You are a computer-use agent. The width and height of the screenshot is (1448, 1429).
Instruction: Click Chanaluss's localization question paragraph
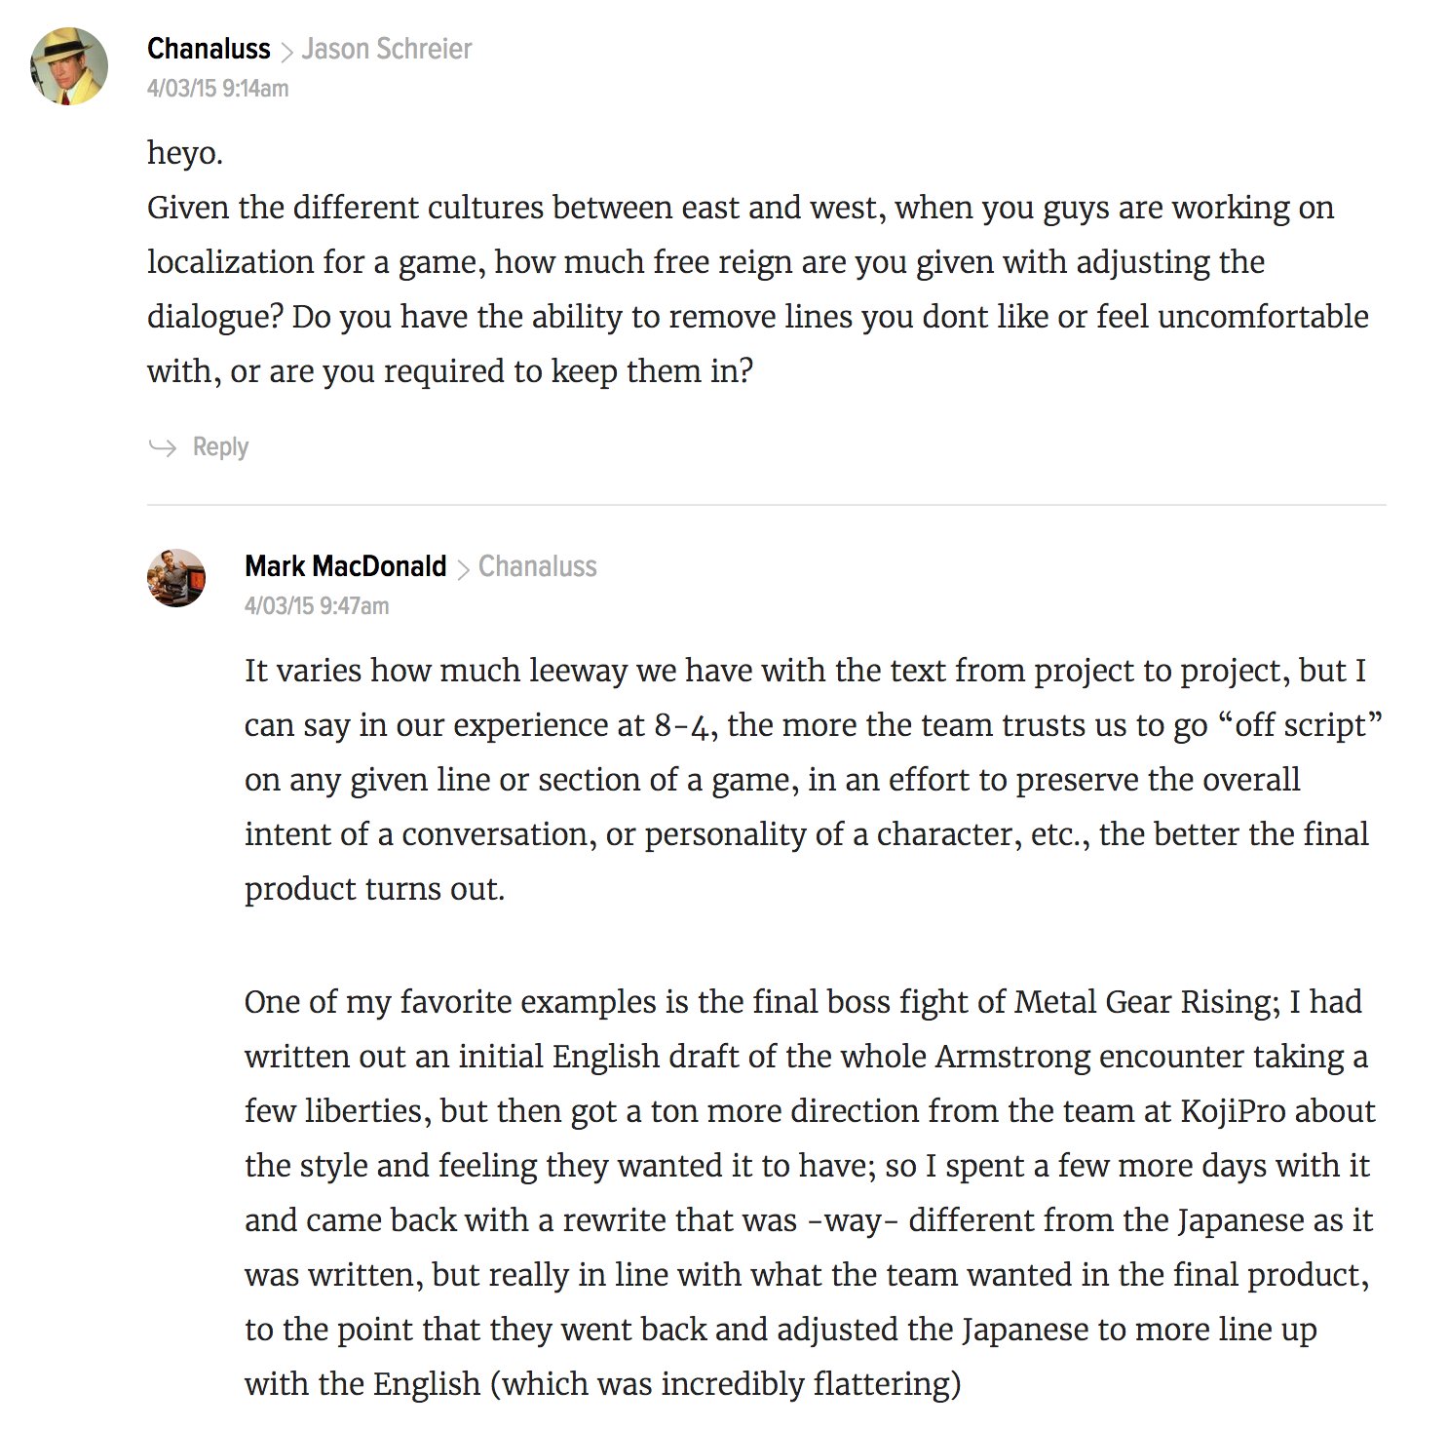tap(758, 290)
